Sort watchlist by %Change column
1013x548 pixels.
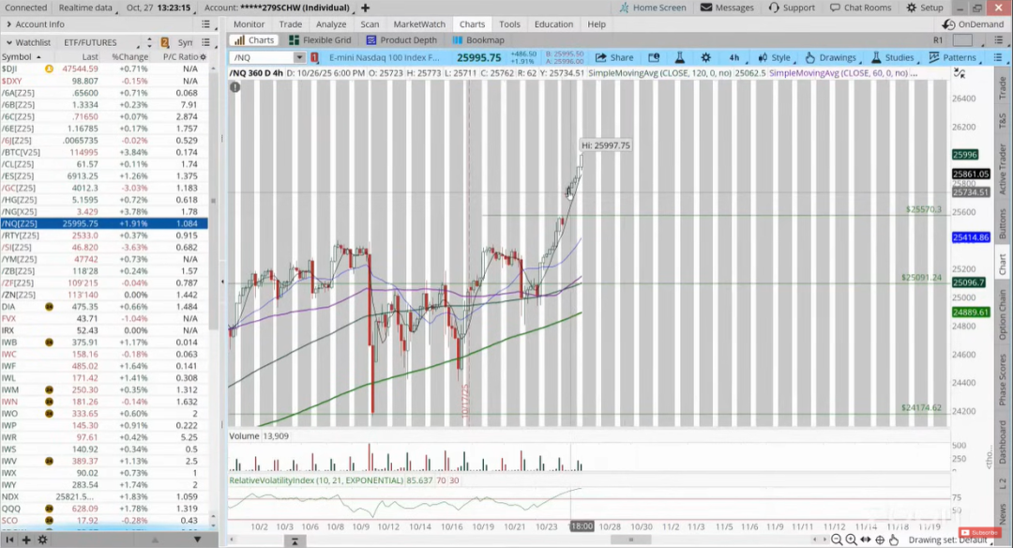coord(129,57)
